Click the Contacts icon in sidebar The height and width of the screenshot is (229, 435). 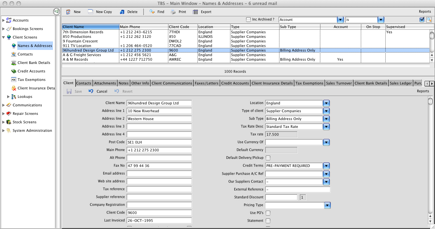point(14,54)
